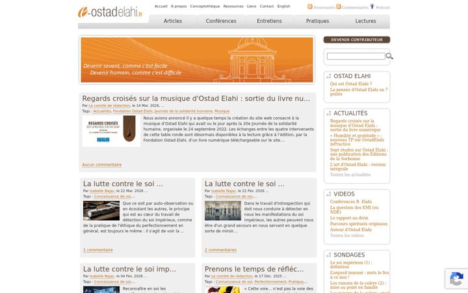The width and height of the screenshot is (468, 293).
Task: Click the Aucun commentaire link
Action: 102,165
